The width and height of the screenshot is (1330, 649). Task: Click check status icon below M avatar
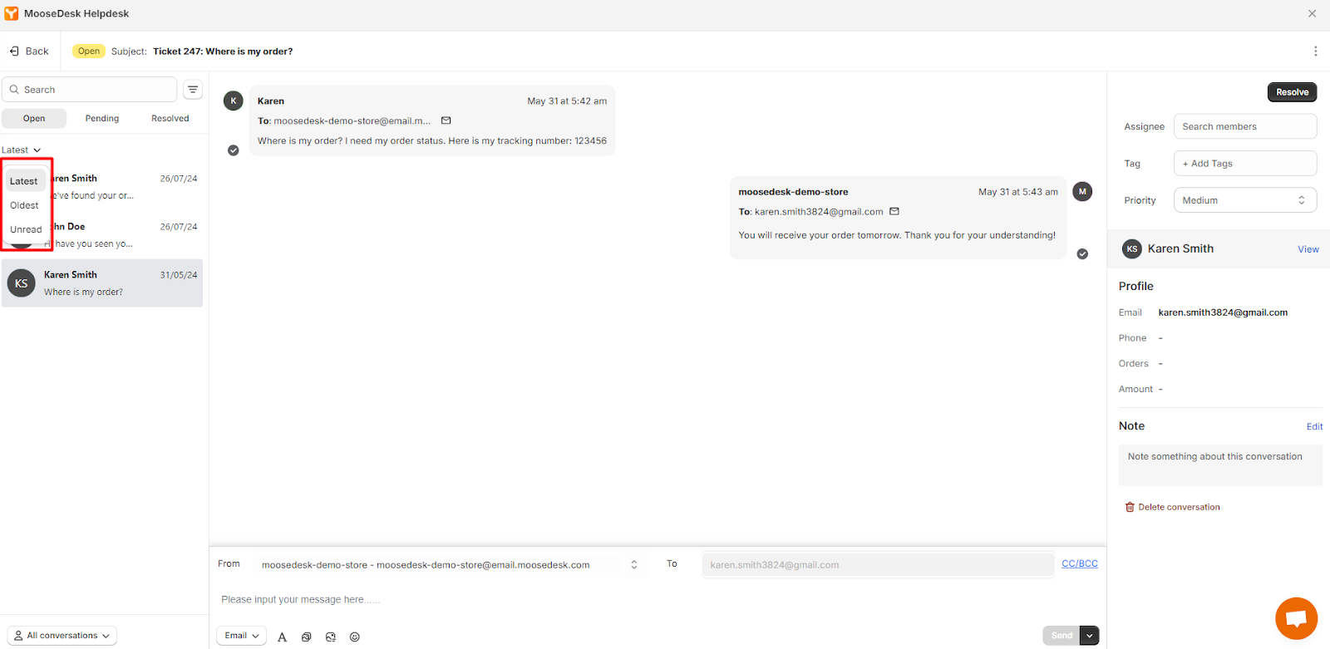[1082, 254]
